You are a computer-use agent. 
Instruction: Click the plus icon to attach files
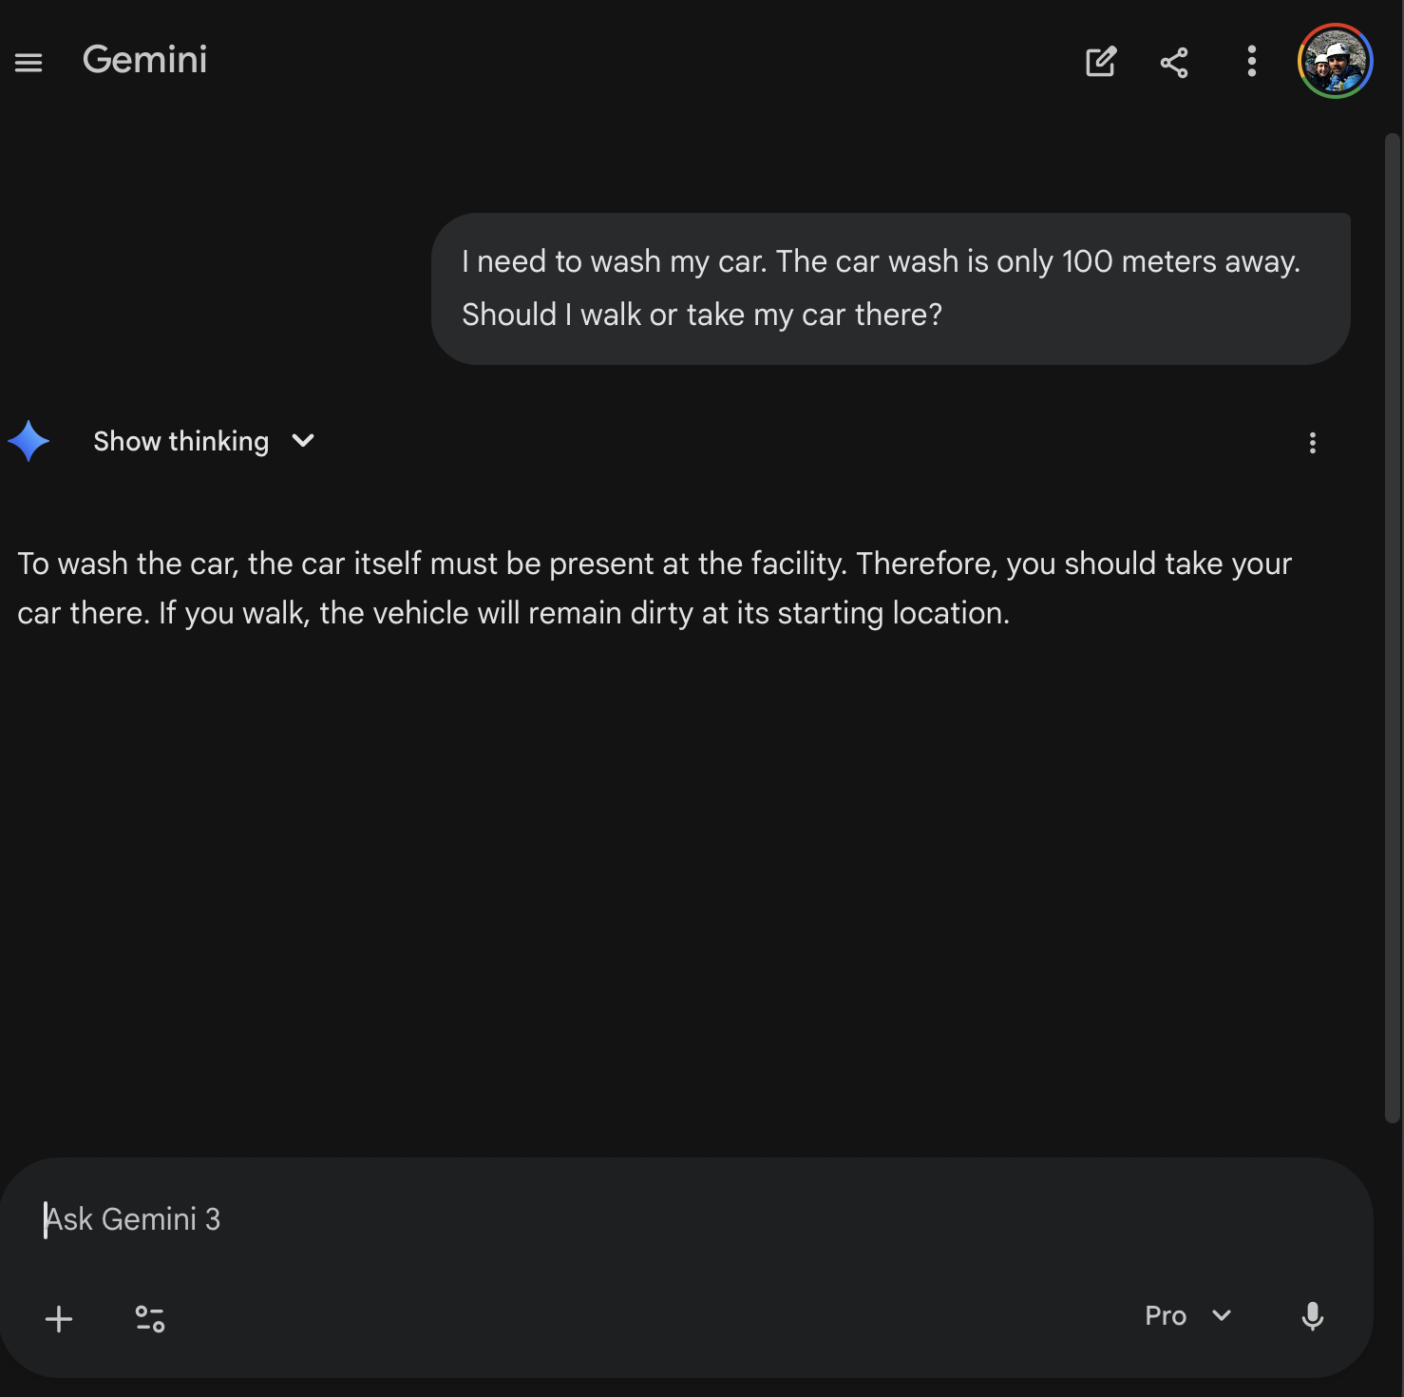59,1318
